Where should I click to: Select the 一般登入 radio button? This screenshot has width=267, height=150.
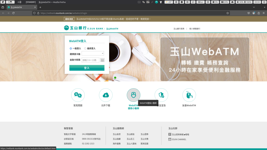coord(71,48)
